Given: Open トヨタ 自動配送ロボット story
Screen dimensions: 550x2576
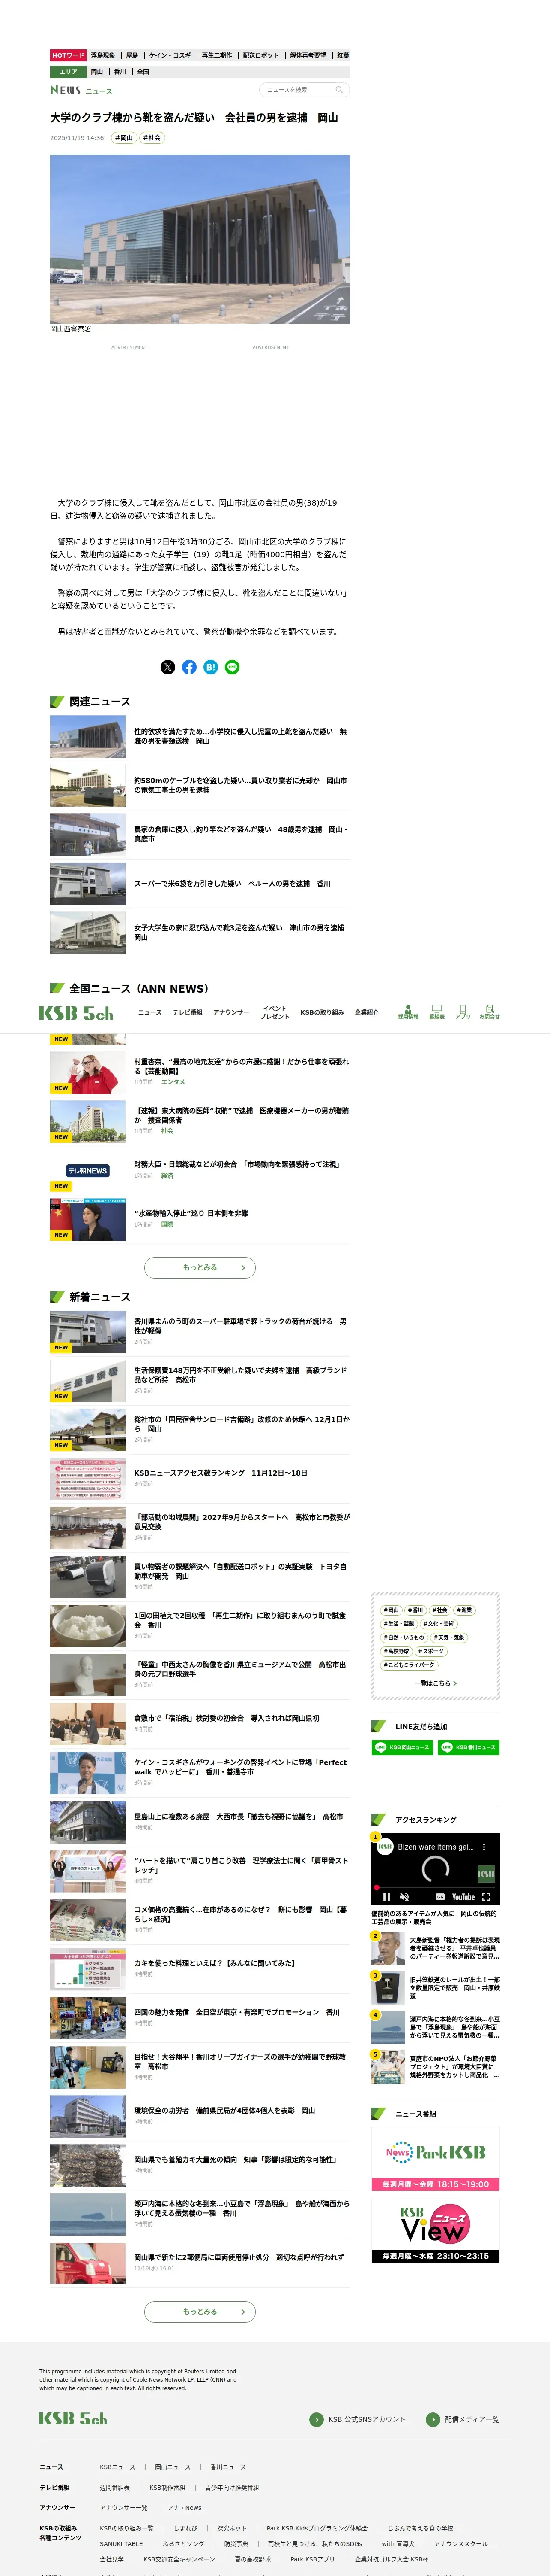Looking at the screenshot, I should coord(200,1576).
